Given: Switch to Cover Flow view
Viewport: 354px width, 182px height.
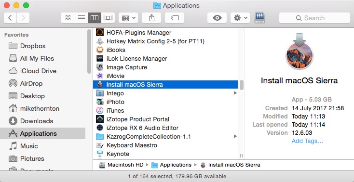Looking at the screenshot, I should tap(108, 18).
